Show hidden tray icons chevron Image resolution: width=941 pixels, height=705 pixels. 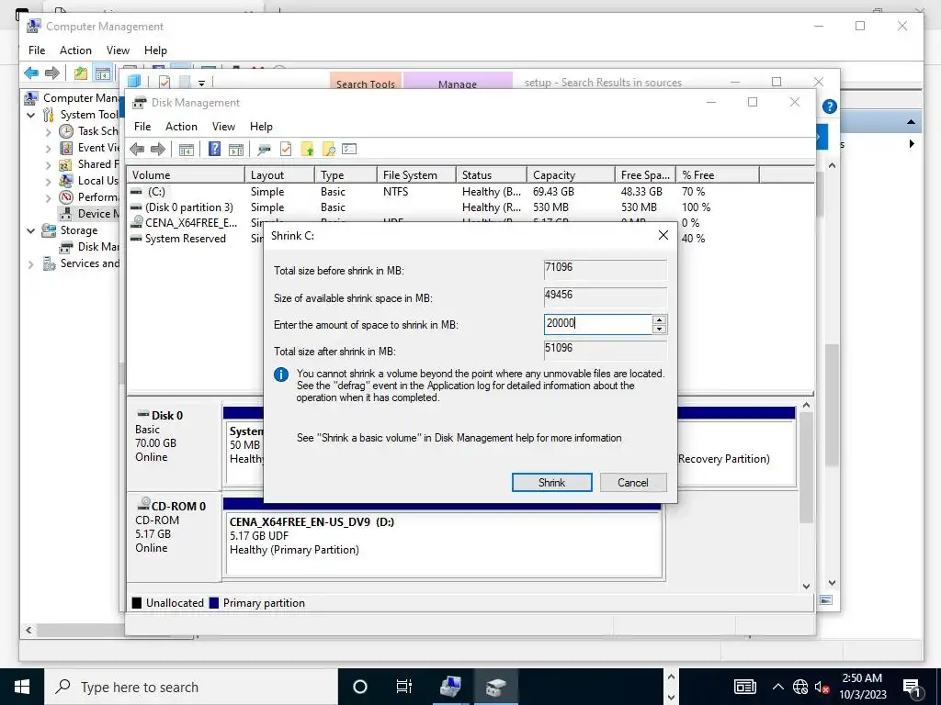777,687
